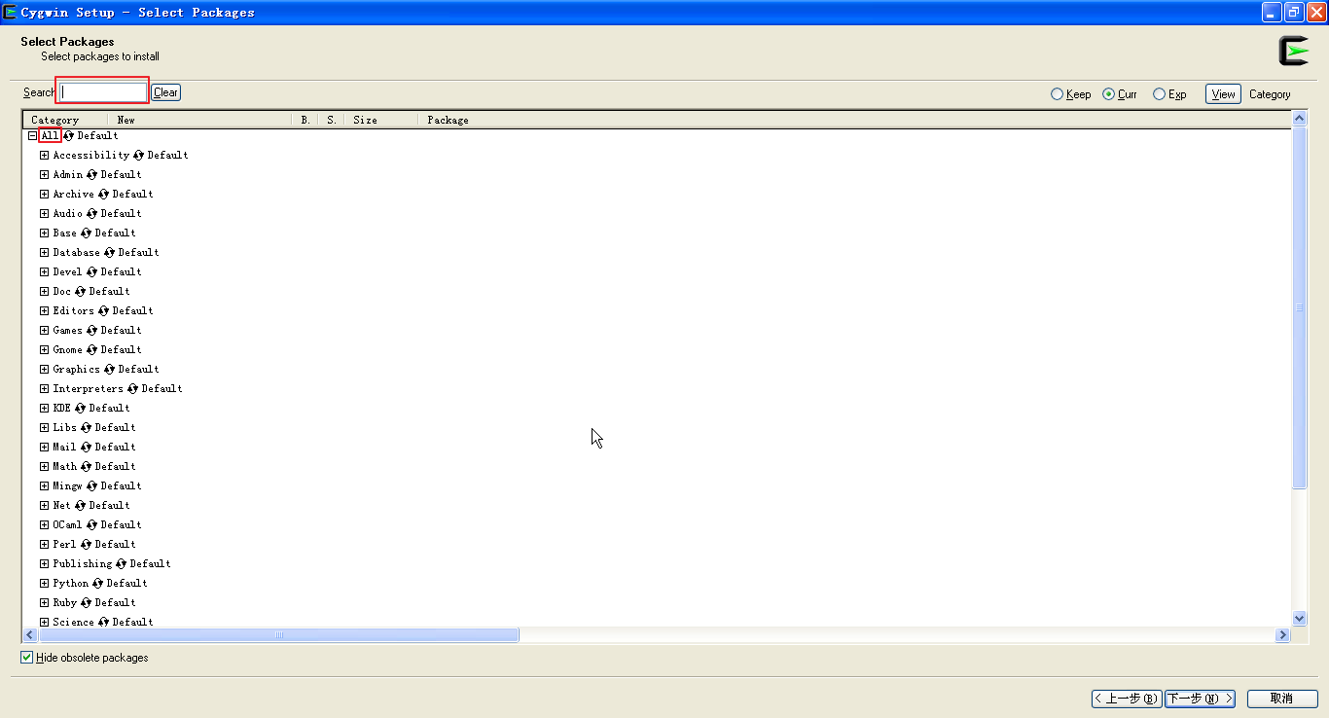Click the cycle icon next to Games

(91, 331)
